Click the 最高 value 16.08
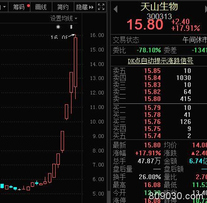 pos(152,185)
